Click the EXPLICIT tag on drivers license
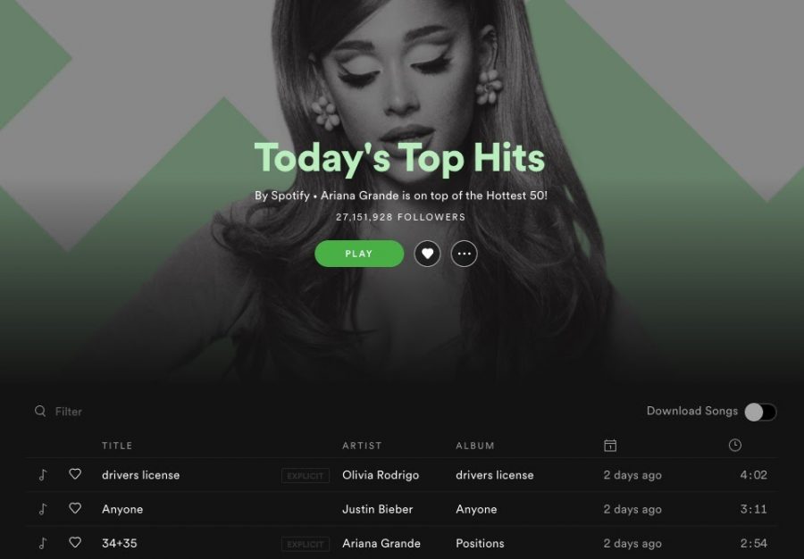The width and height of the screenshot is (804, 559). coord(306,476)
